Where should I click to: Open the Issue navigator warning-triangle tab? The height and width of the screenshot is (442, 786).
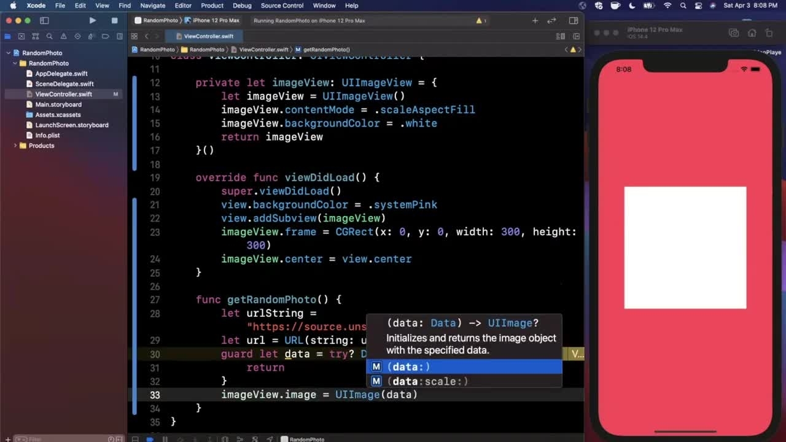63,36
